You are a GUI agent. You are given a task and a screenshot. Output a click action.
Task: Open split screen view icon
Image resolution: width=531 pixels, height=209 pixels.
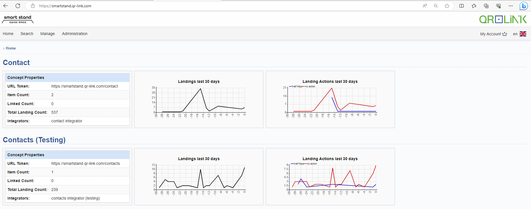click(x=462, y=6)
